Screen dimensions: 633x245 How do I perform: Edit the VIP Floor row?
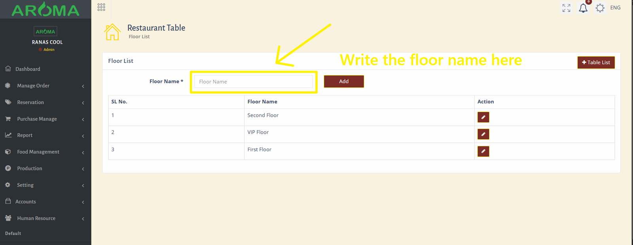pos(483,134)
